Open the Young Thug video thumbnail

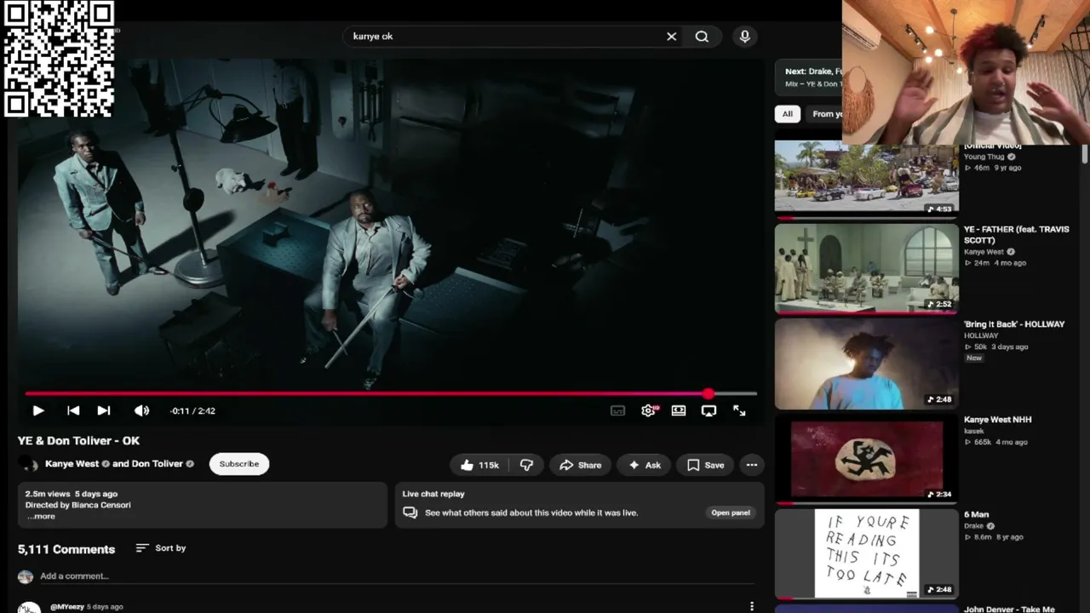pos(866,177)
